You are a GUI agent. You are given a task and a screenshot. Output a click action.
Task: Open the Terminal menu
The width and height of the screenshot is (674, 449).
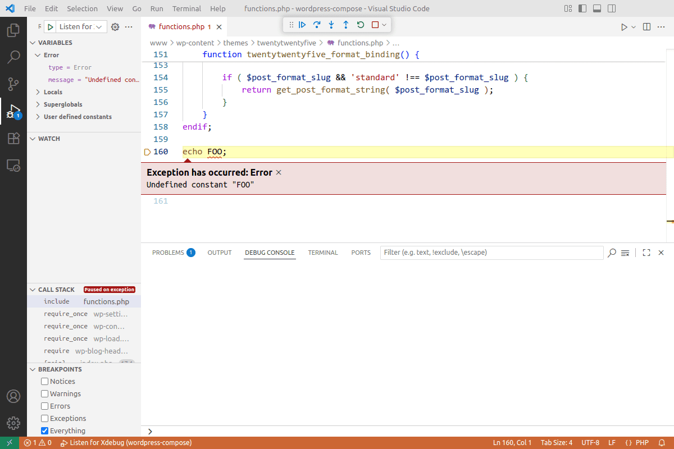click(x=186, y=8)
